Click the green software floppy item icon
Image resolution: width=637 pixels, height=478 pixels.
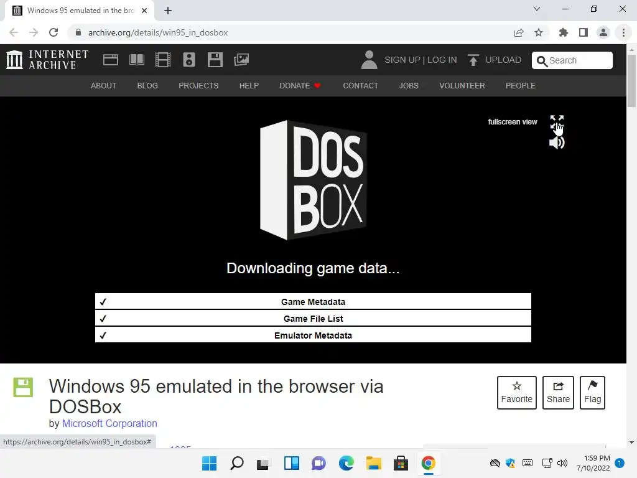[23, 387]
